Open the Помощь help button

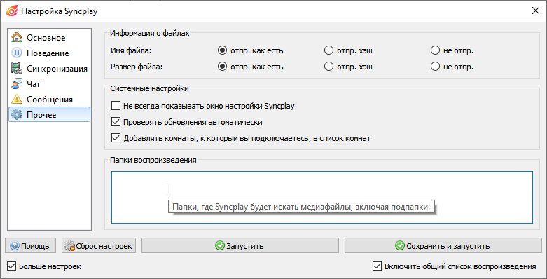30,246
